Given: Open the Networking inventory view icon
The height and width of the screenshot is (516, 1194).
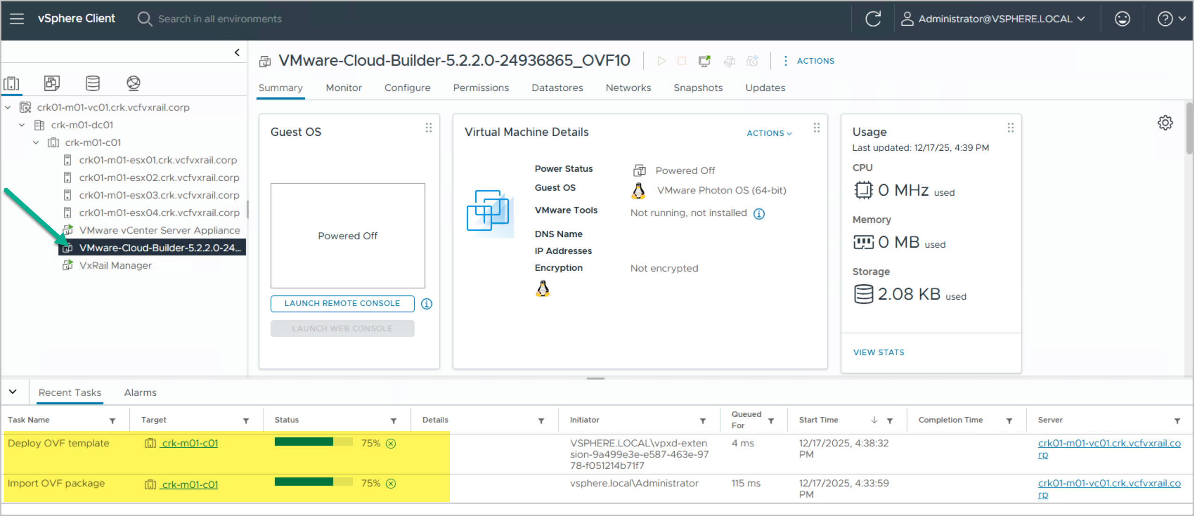Looking at the screenshot, I should 133,83.
